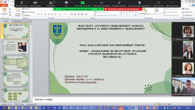Open the Zoom chat panel
Screen dimensions: 195x110
[x=66, y=4]
